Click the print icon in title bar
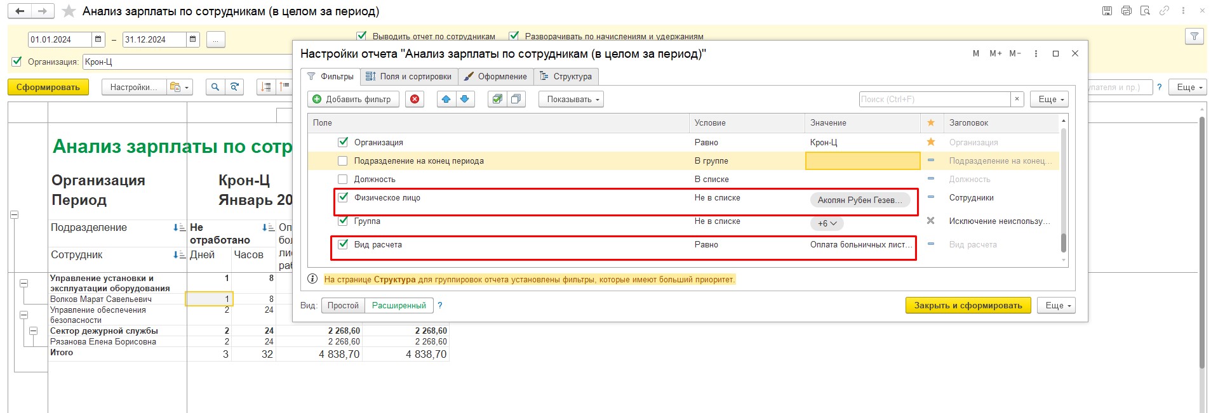This screenshot has width=1211, height=413. pos(1127,11)
